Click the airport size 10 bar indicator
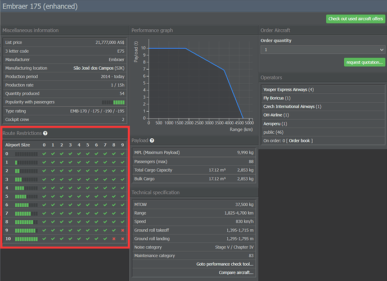The height and width of the screenshot is (281, 387). coord(26,239)
